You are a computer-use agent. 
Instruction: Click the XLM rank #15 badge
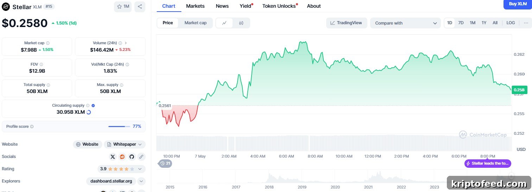pos(49,7)
